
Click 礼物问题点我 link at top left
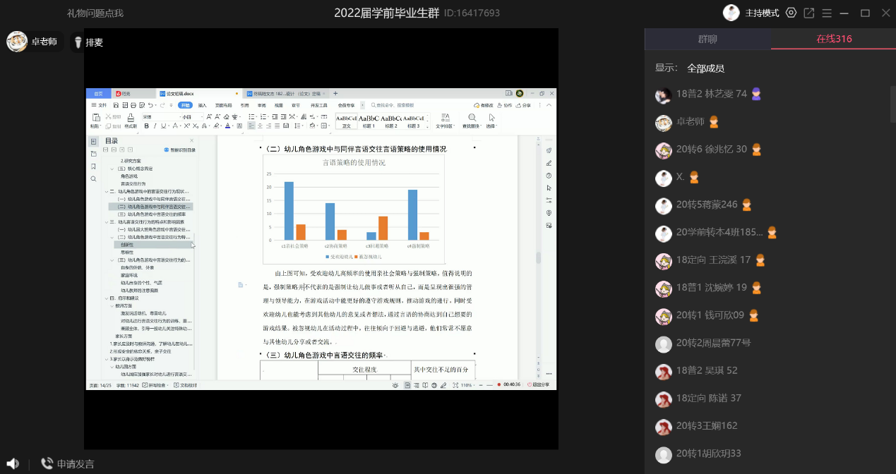[x=95, y=13]
